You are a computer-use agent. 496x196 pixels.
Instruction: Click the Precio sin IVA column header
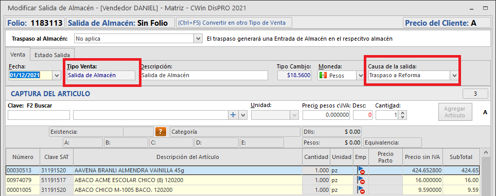(x=422, y=157)
